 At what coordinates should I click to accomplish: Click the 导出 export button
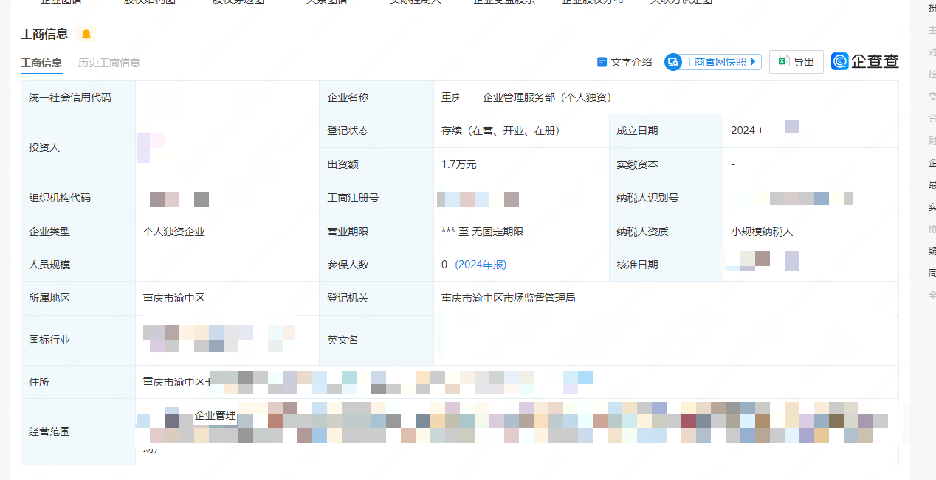click(x=796, y=62)
